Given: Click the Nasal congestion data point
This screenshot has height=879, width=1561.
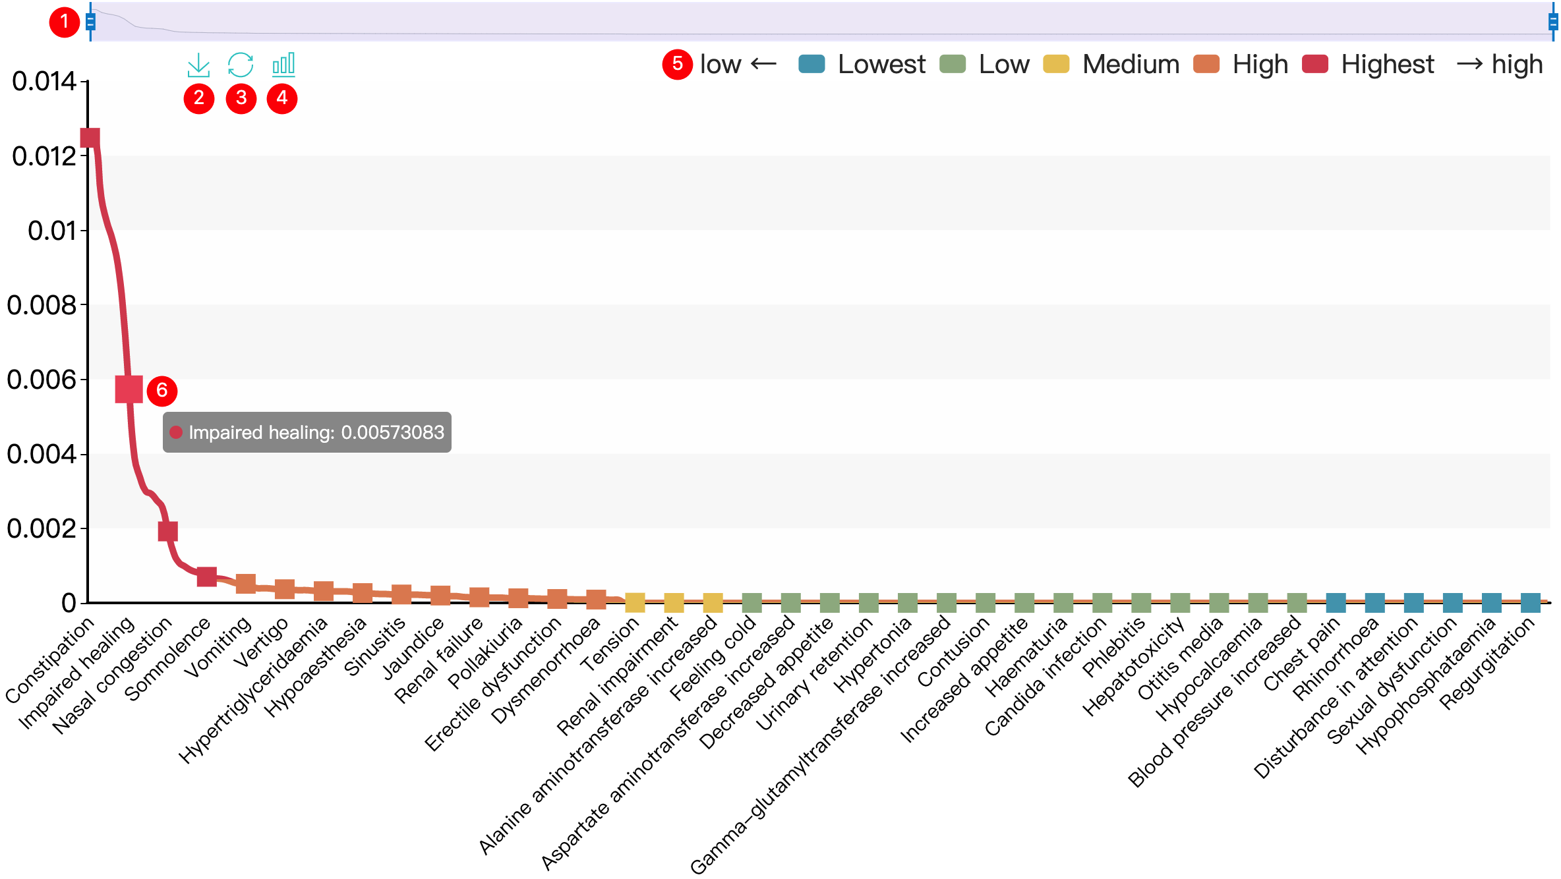Looking at the screenshot, I should [167, 531].
